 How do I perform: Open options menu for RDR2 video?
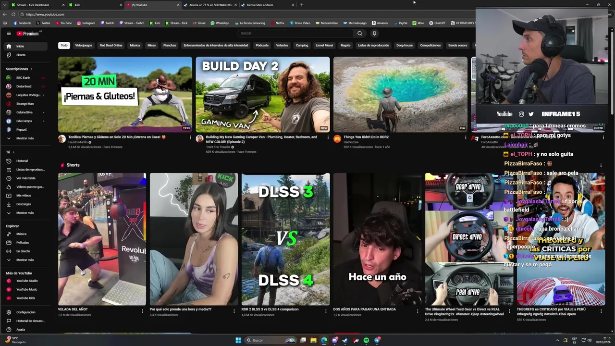point(466,137)
